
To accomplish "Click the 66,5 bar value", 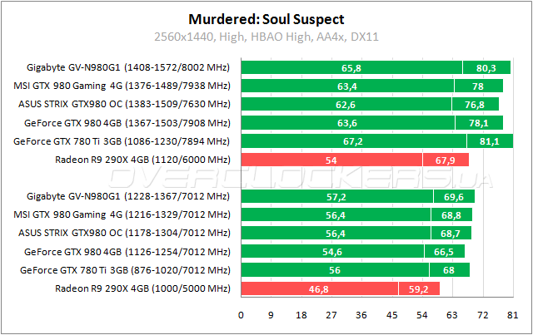I will [x=444, y=252].
